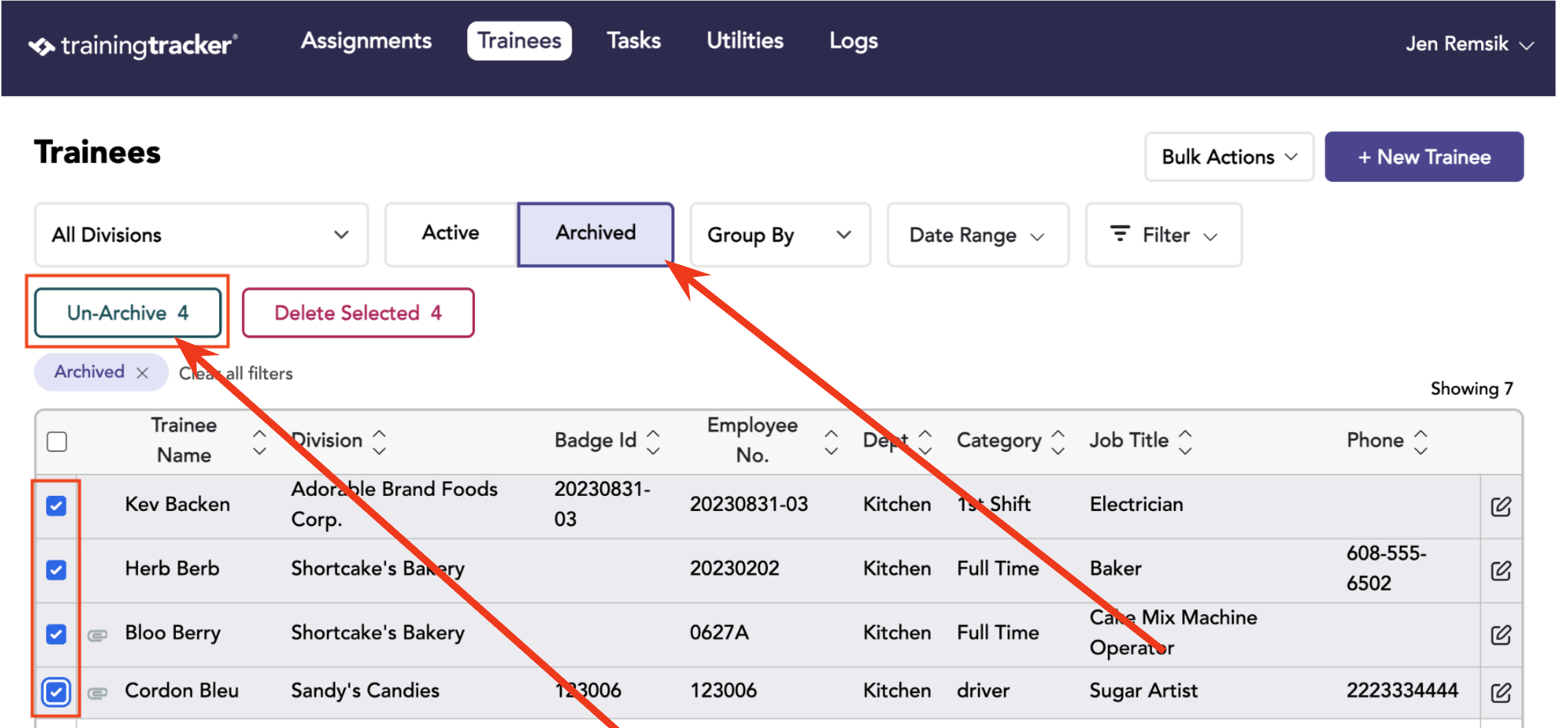Click the Cordon Bleu trainee name
Image resolution: width=1556 pixels, height=728 pixels.
(181, 690)
